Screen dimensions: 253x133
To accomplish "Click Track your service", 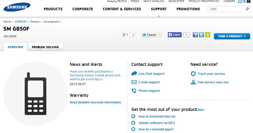I will coord(211,74).
